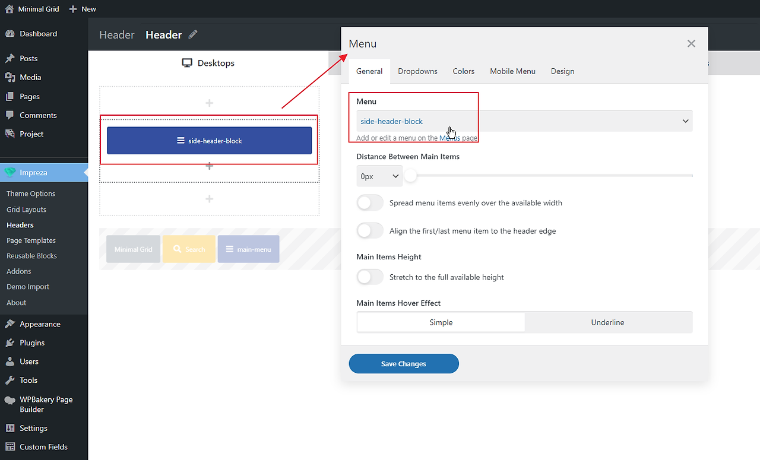Open Theme Options submenu item

pyautogui.click(x=31, y=193)
